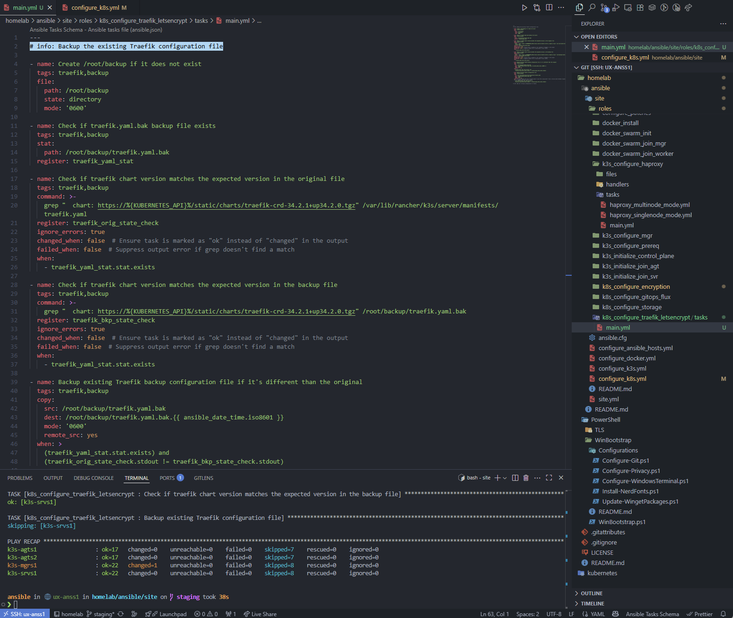The width and height of the screenshot is (733, 618).
Task: Switch to the PROBLEMS panel tab
Action: [x=20, y=478]
